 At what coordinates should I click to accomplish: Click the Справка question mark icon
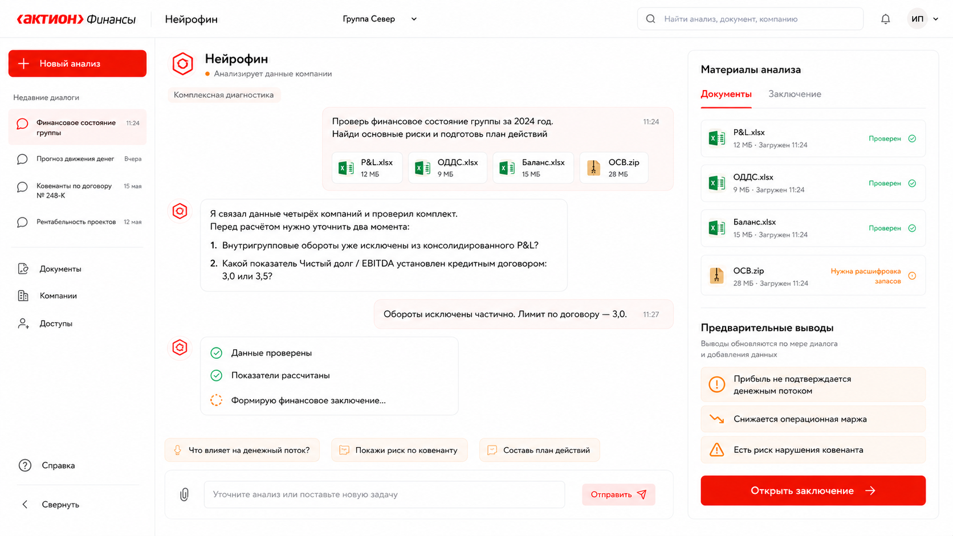(25, 465)
